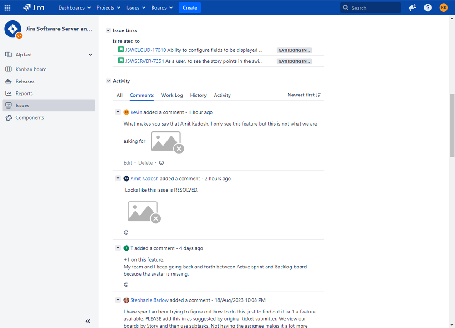Edit Kevin's comment

(128, 163)
